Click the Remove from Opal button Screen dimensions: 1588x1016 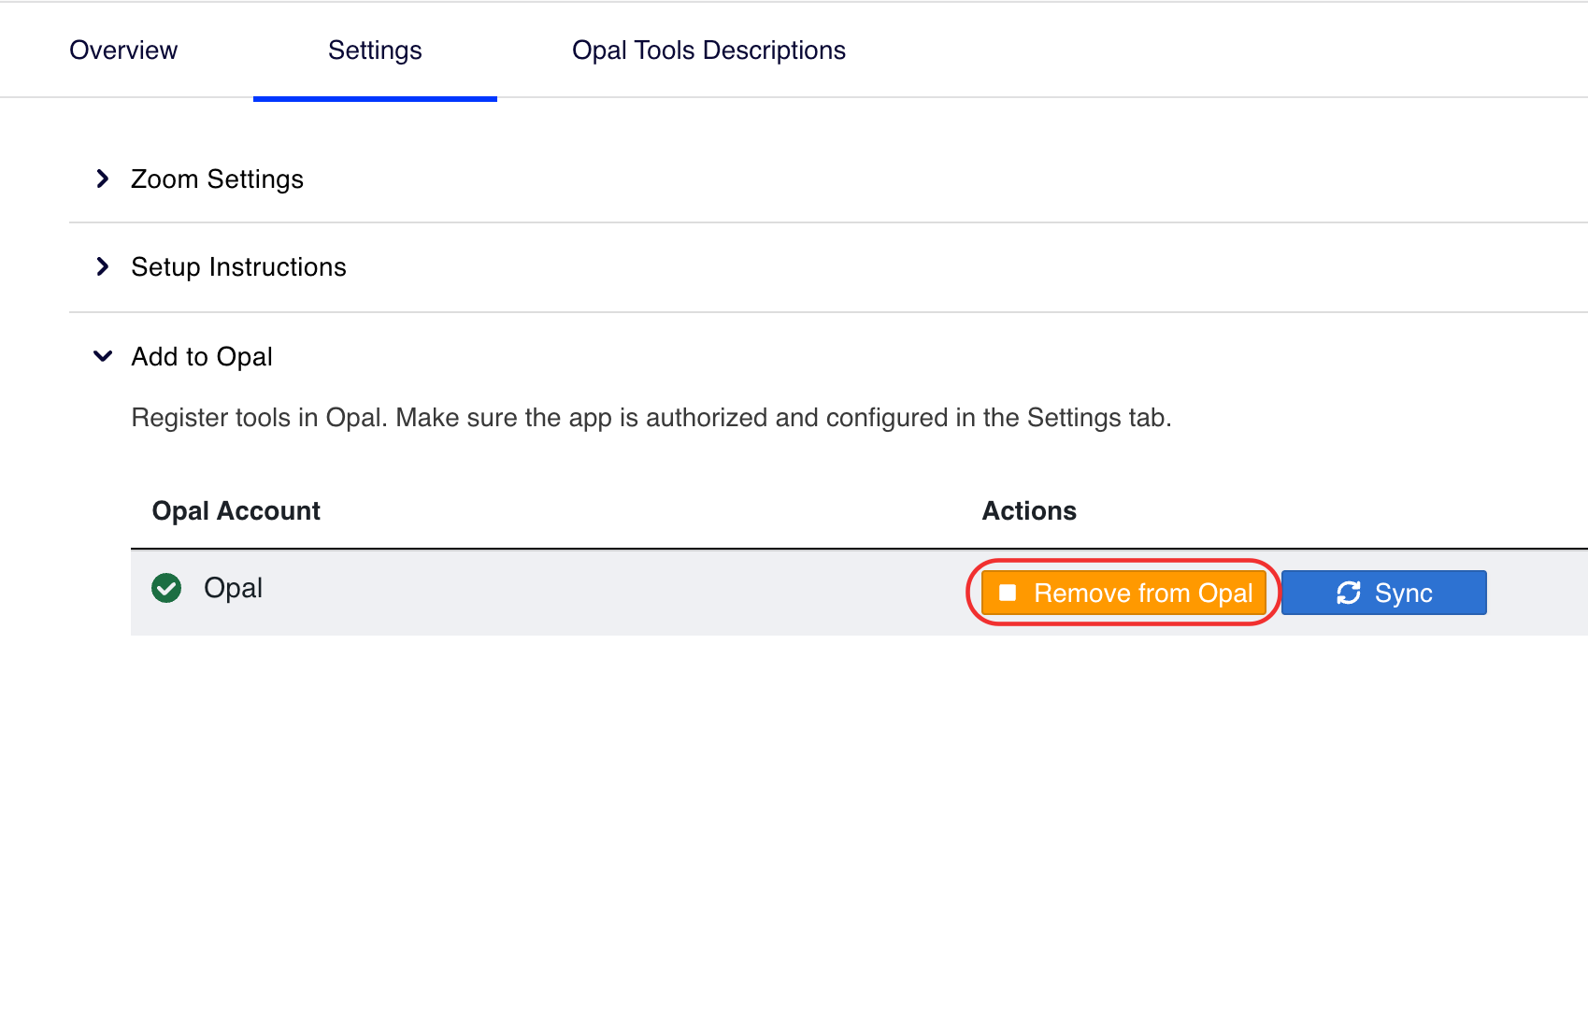(1124, 593)
